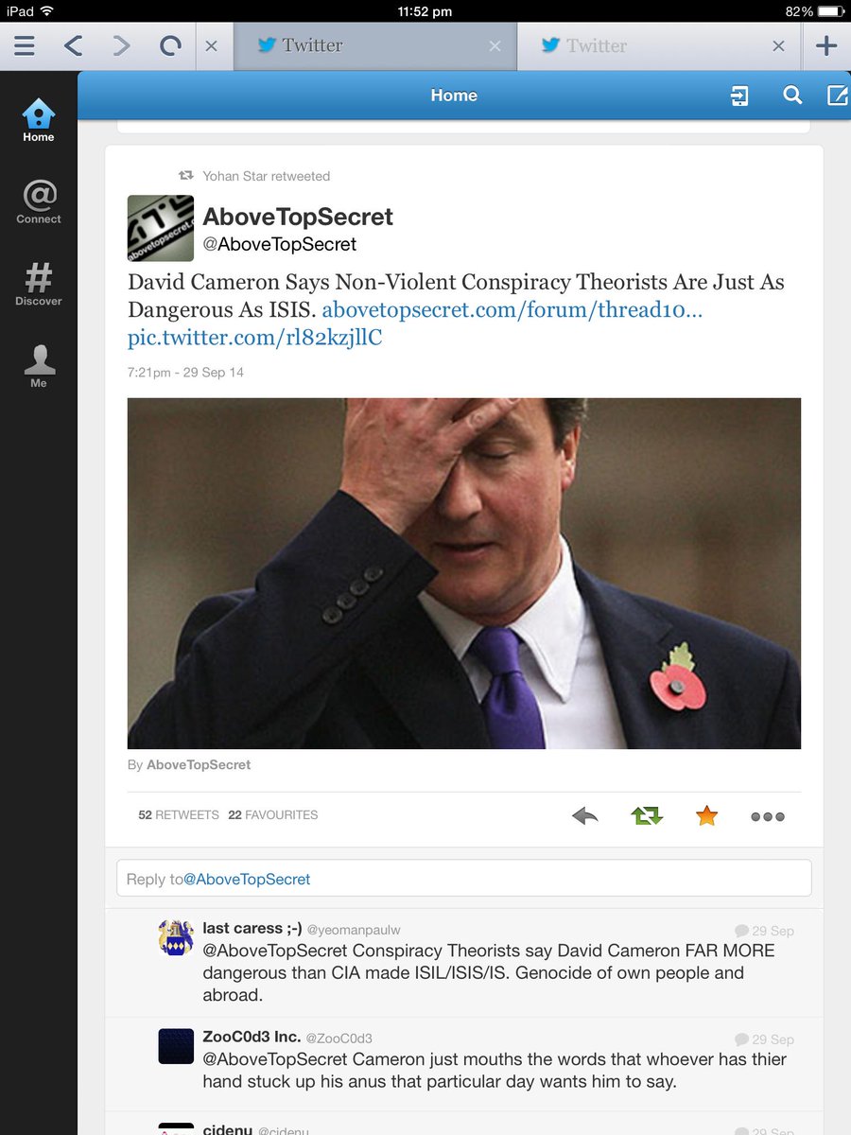Open the Connect section in sidebar
The image size is (851, 1135).
click(39, 202)
